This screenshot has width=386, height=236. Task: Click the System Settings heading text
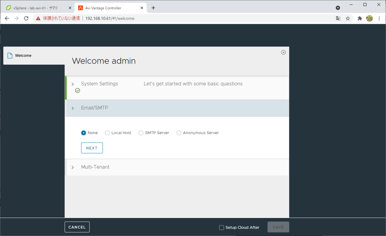pyautogui.click(x=99, y=84)
